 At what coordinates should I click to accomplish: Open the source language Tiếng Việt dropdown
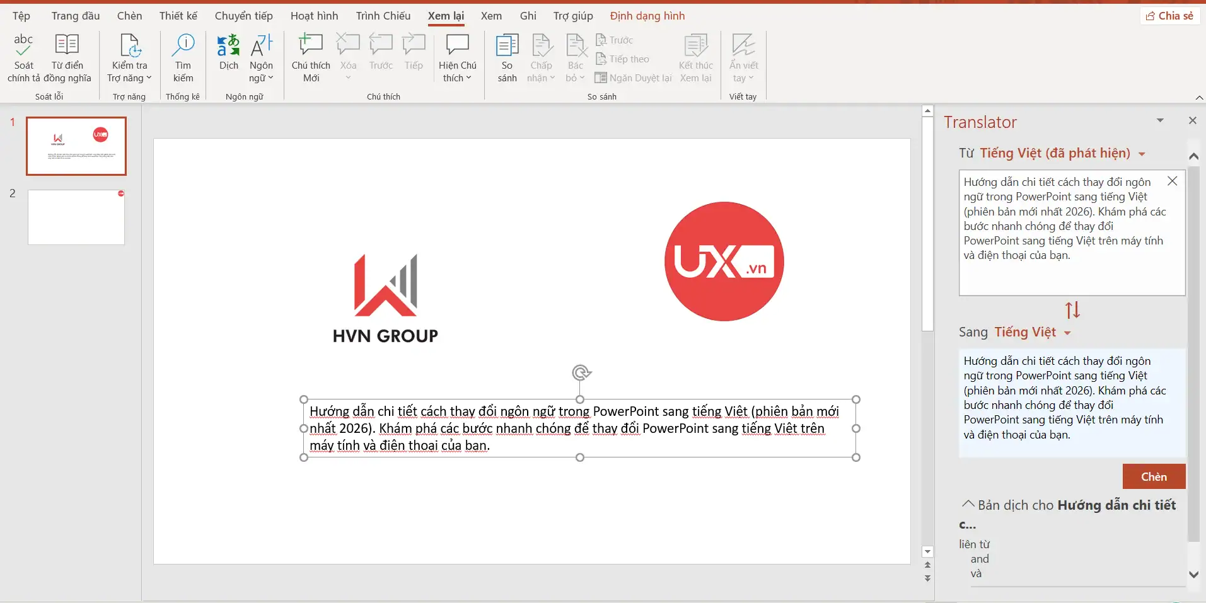1142,154
